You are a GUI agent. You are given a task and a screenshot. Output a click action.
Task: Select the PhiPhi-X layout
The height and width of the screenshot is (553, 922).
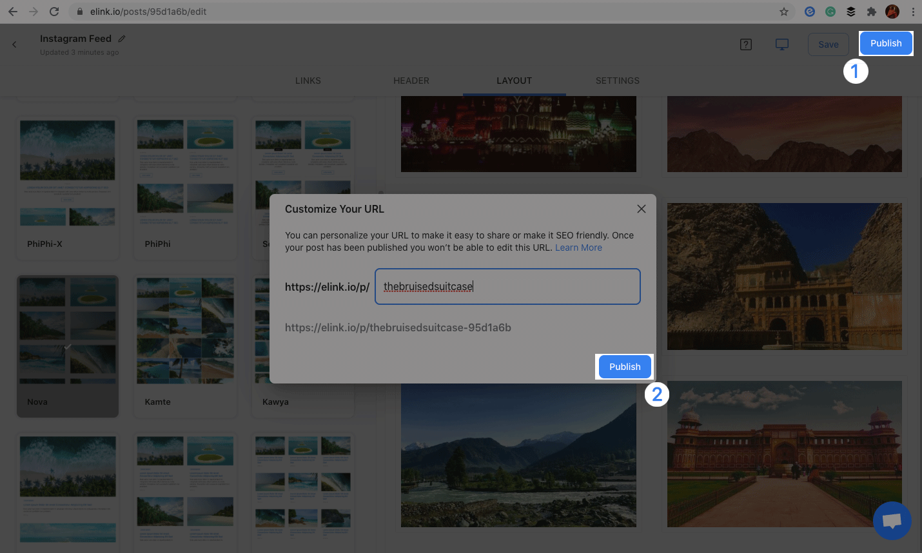click(68, 188)
